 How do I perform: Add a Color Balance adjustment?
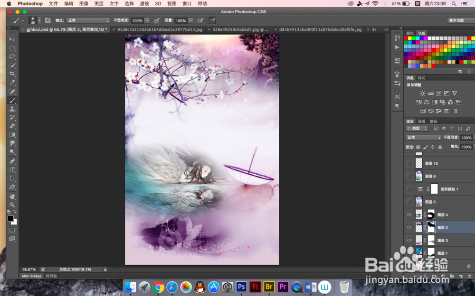(427, 102)
